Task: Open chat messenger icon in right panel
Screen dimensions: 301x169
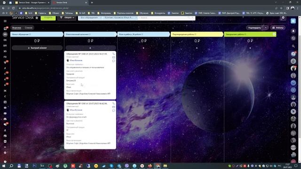Action: 293,54
